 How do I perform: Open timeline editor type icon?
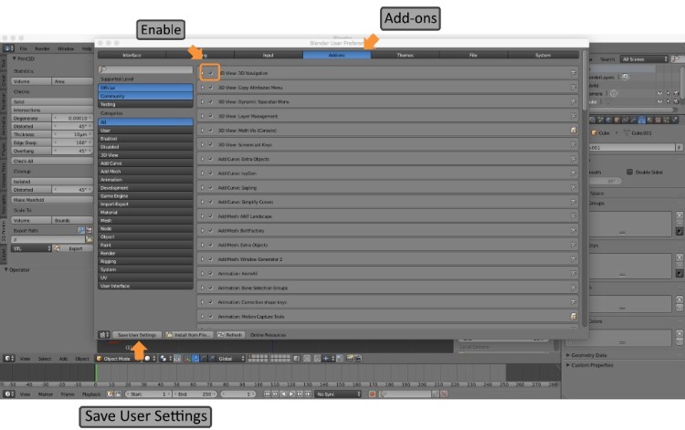[9, 393]
